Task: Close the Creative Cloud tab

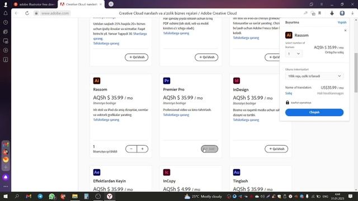Action: 101,4
